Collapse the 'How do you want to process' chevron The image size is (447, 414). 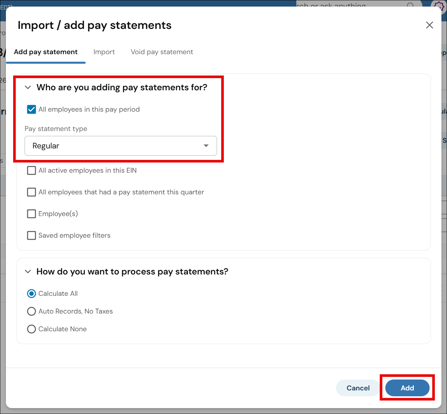coord(28,272)
